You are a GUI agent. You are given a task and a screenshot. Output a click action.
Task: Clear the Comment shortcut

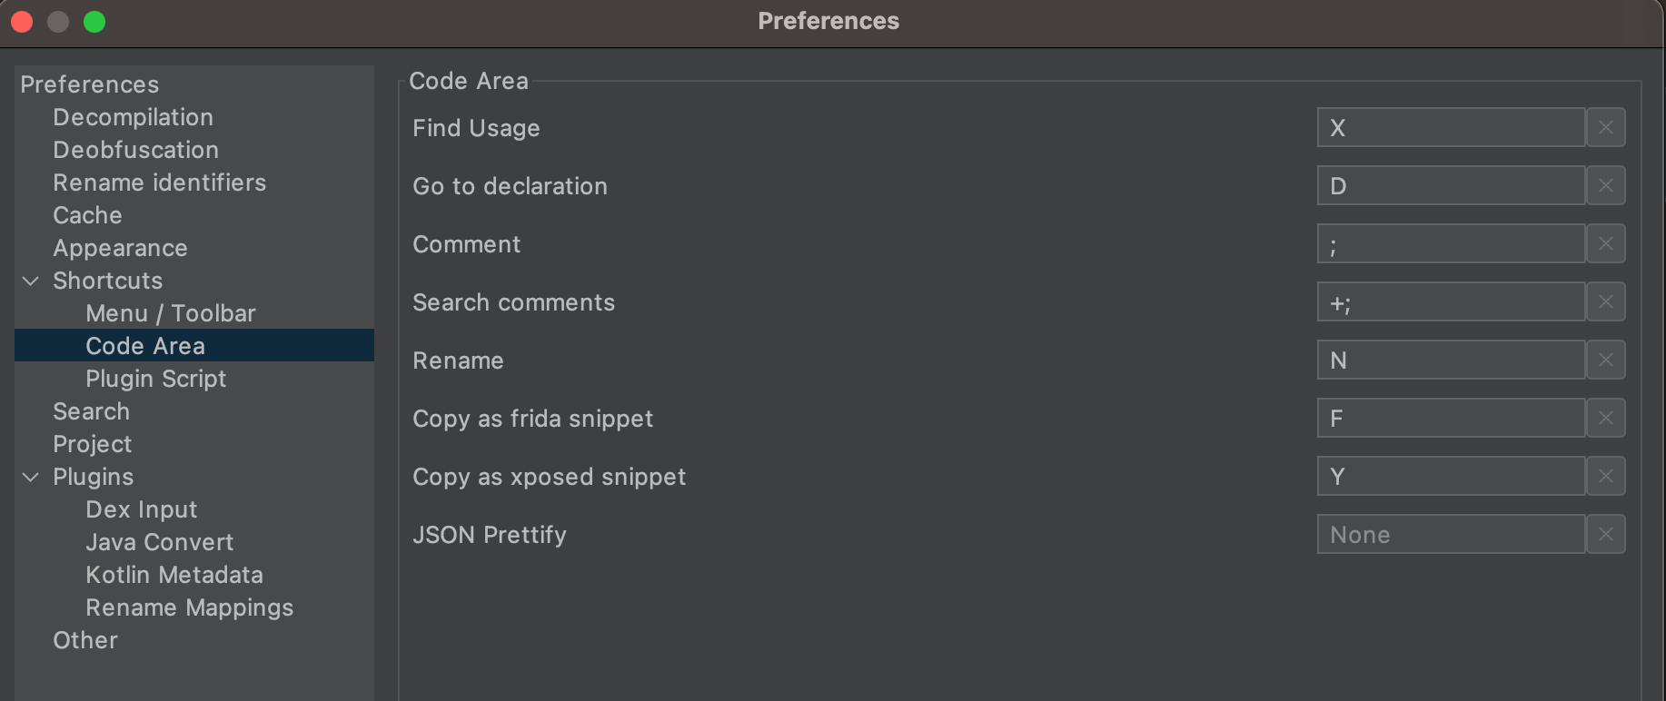pos(1605,243)
